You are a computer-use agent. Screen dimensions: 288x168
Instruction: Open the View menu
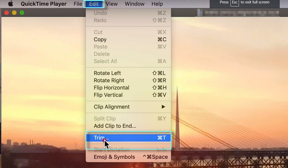point(112,4)
